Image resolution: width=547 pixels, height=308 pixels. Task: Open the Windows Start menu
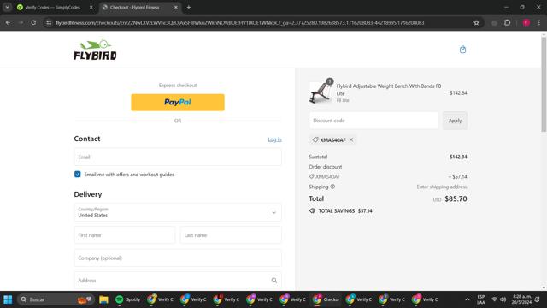coord(8,299)
